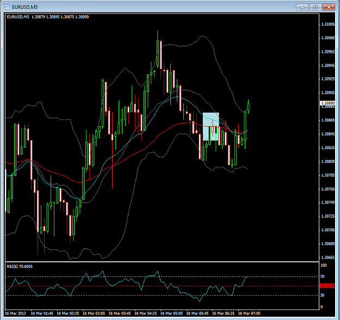This screenshot has width=340, height=320.
Task: Click the EURUSD,M5 price header with 1.30879
Action: coord(48,17)
